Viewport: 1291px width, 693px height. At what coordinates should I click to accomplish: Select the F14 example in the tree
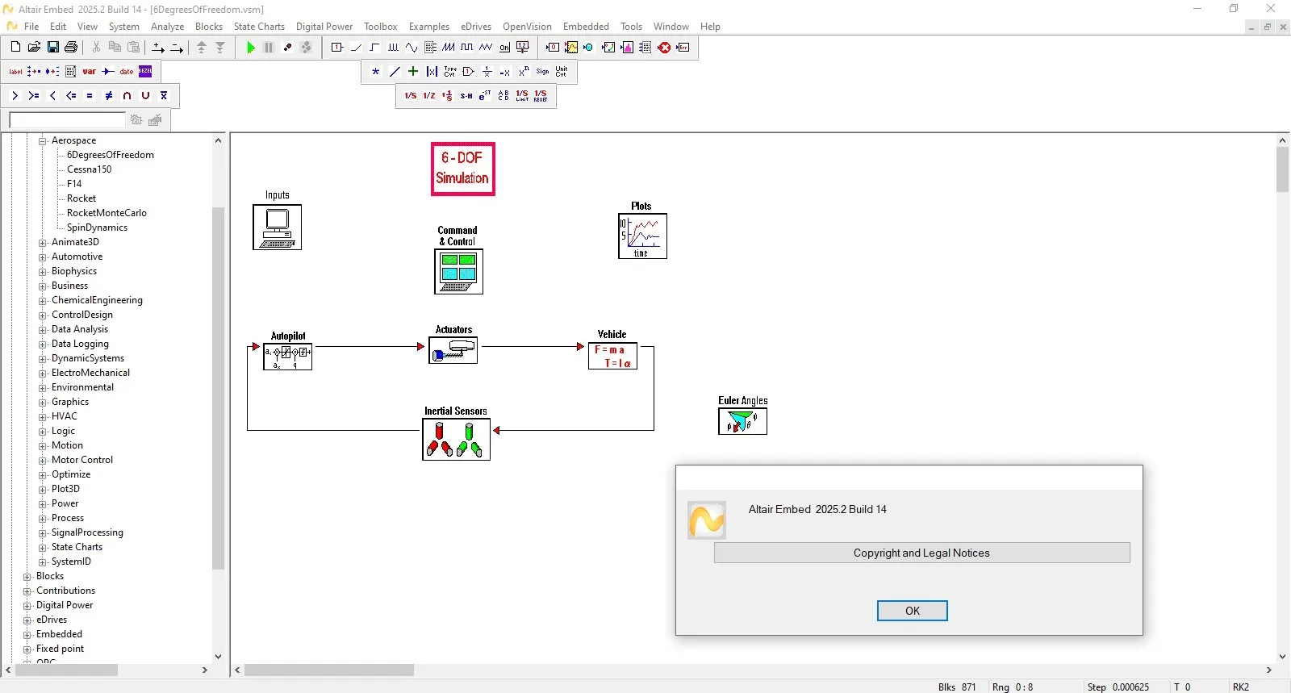74,184
